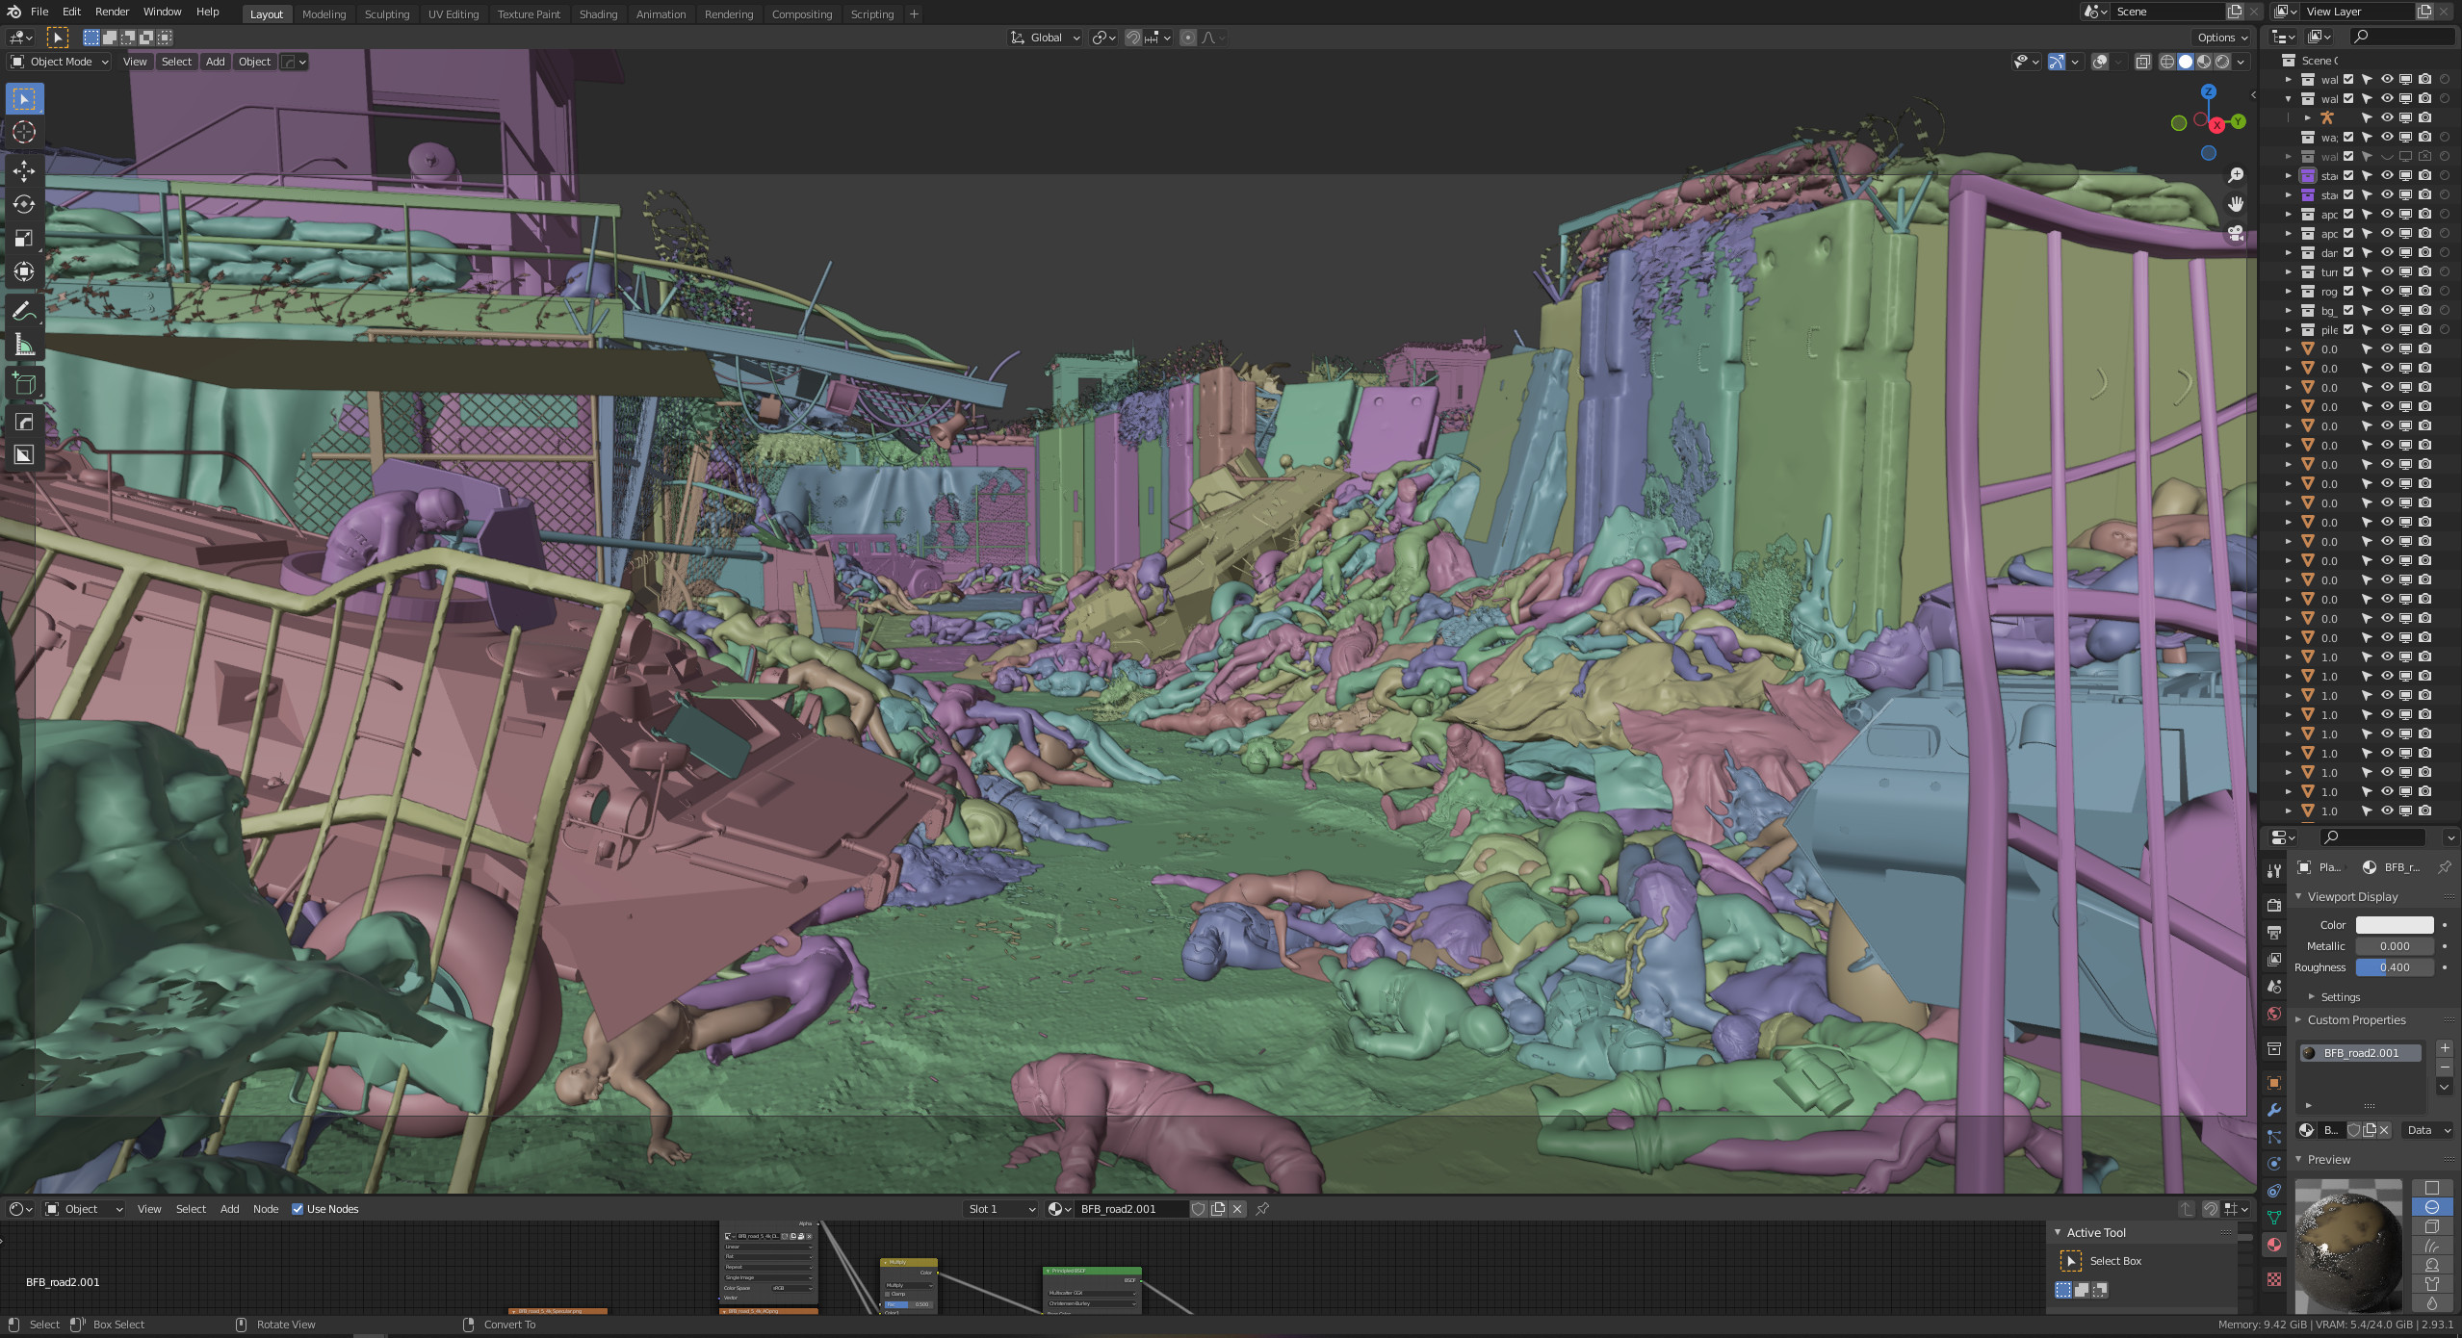Click the viewport header Add menu button

(x=216, y=62)
